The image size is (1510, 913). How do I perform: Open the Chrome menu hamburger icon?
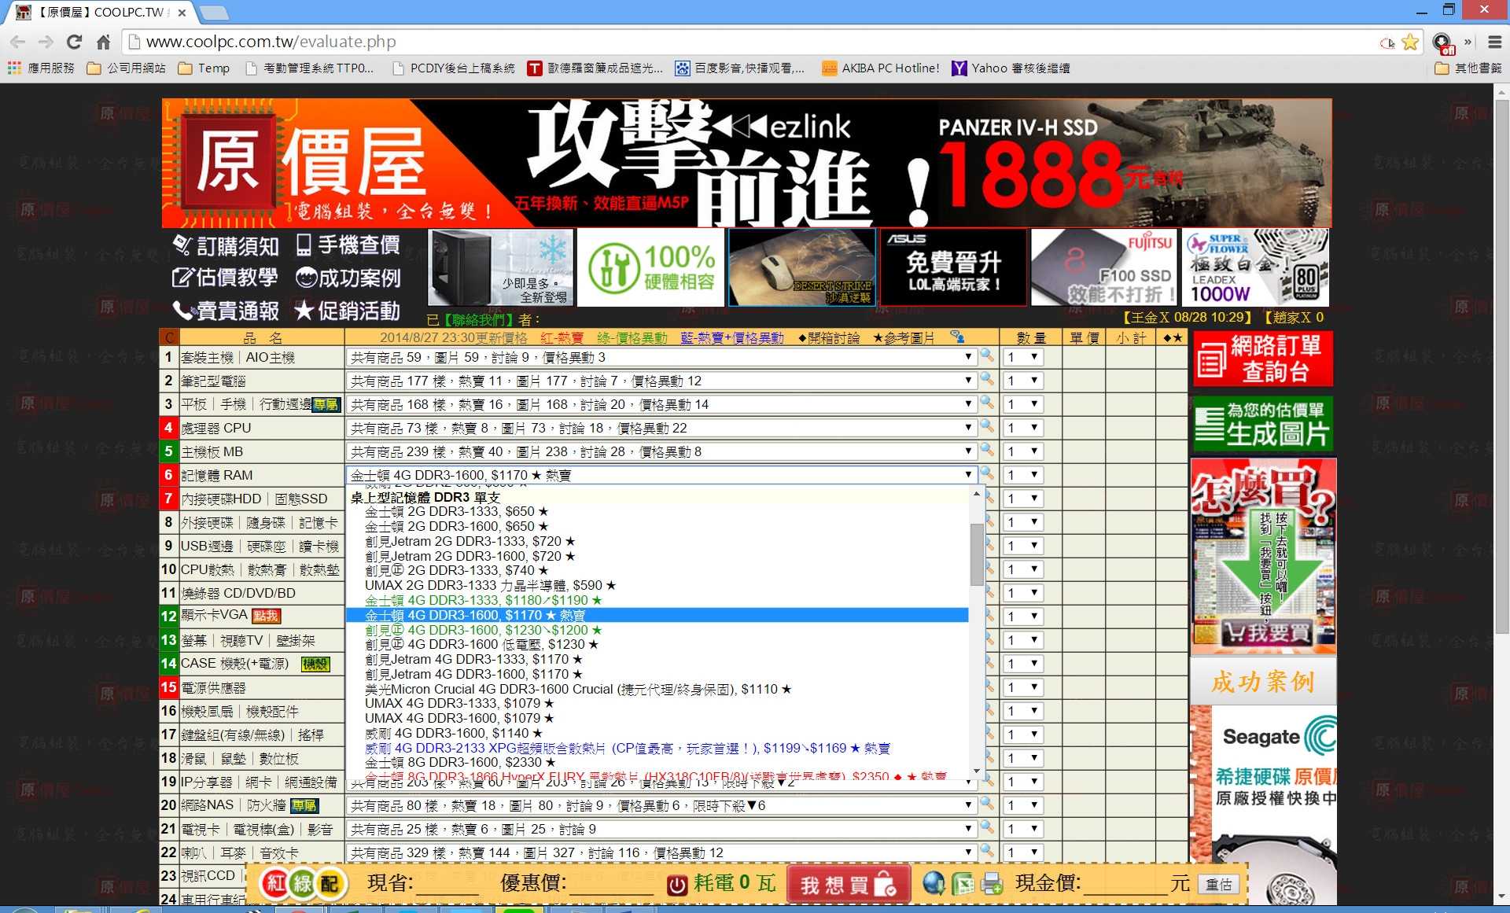point(1494,42)
